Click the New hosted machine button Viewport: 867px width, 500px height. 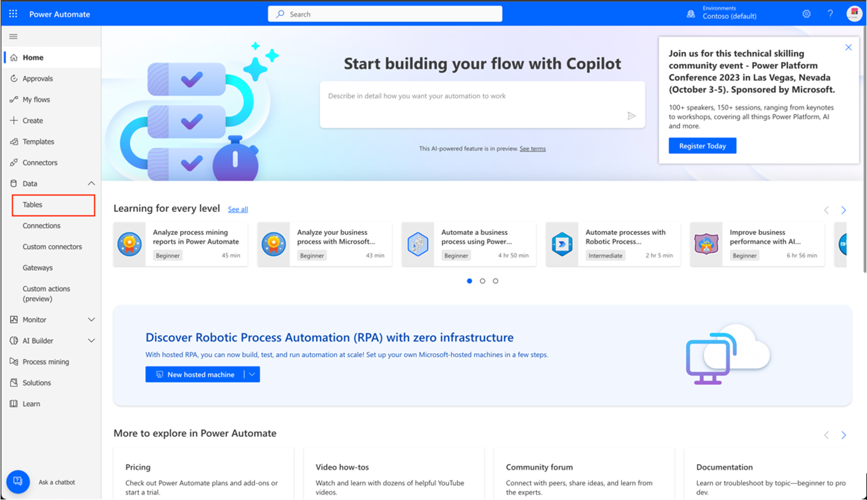[x=195, y=374]
